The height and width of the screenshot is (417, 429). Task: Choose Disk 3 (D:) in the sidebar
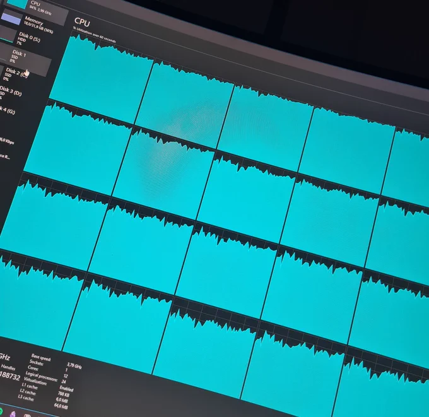click(11, 93)
